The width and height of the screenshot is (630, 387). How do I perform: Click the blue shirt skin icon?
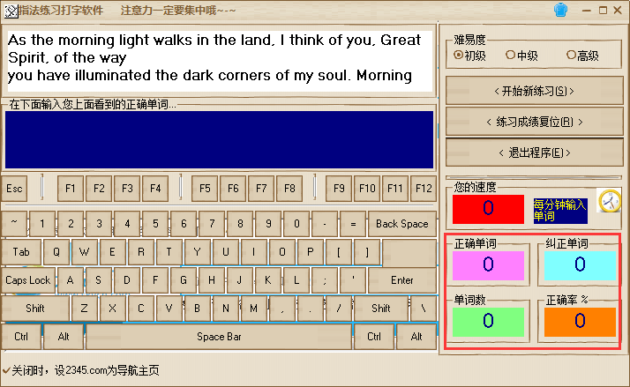[x=559, y=10]
